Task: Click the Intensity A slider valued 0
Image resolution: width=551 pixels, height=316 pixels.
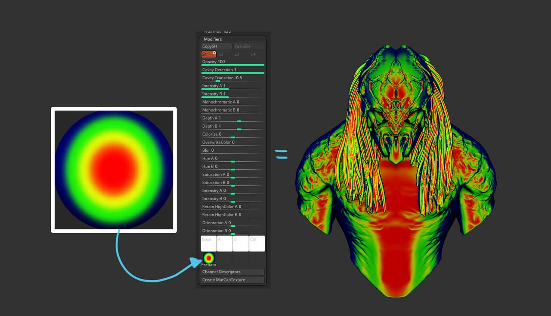Action: [233, 191]
